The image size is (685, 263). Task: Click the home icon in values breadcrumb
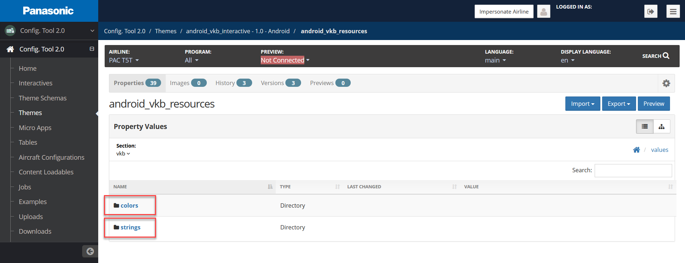(636, 150)
